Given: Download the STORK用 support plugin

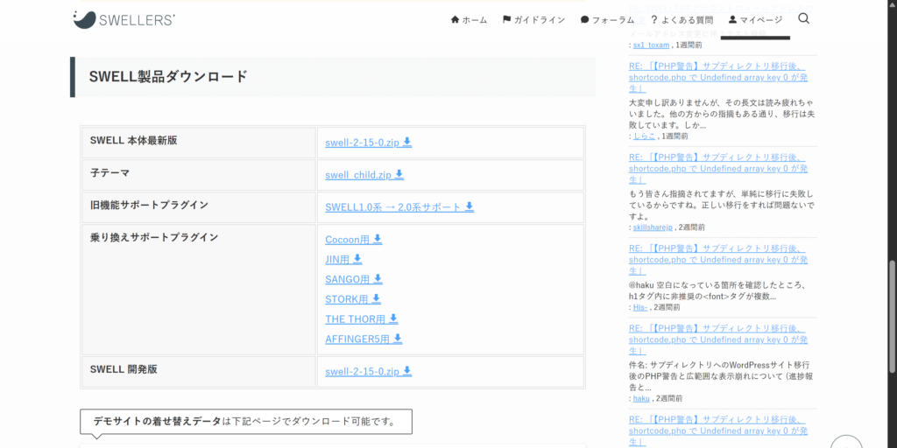Looking at the screenshot, I should point(353,299).
